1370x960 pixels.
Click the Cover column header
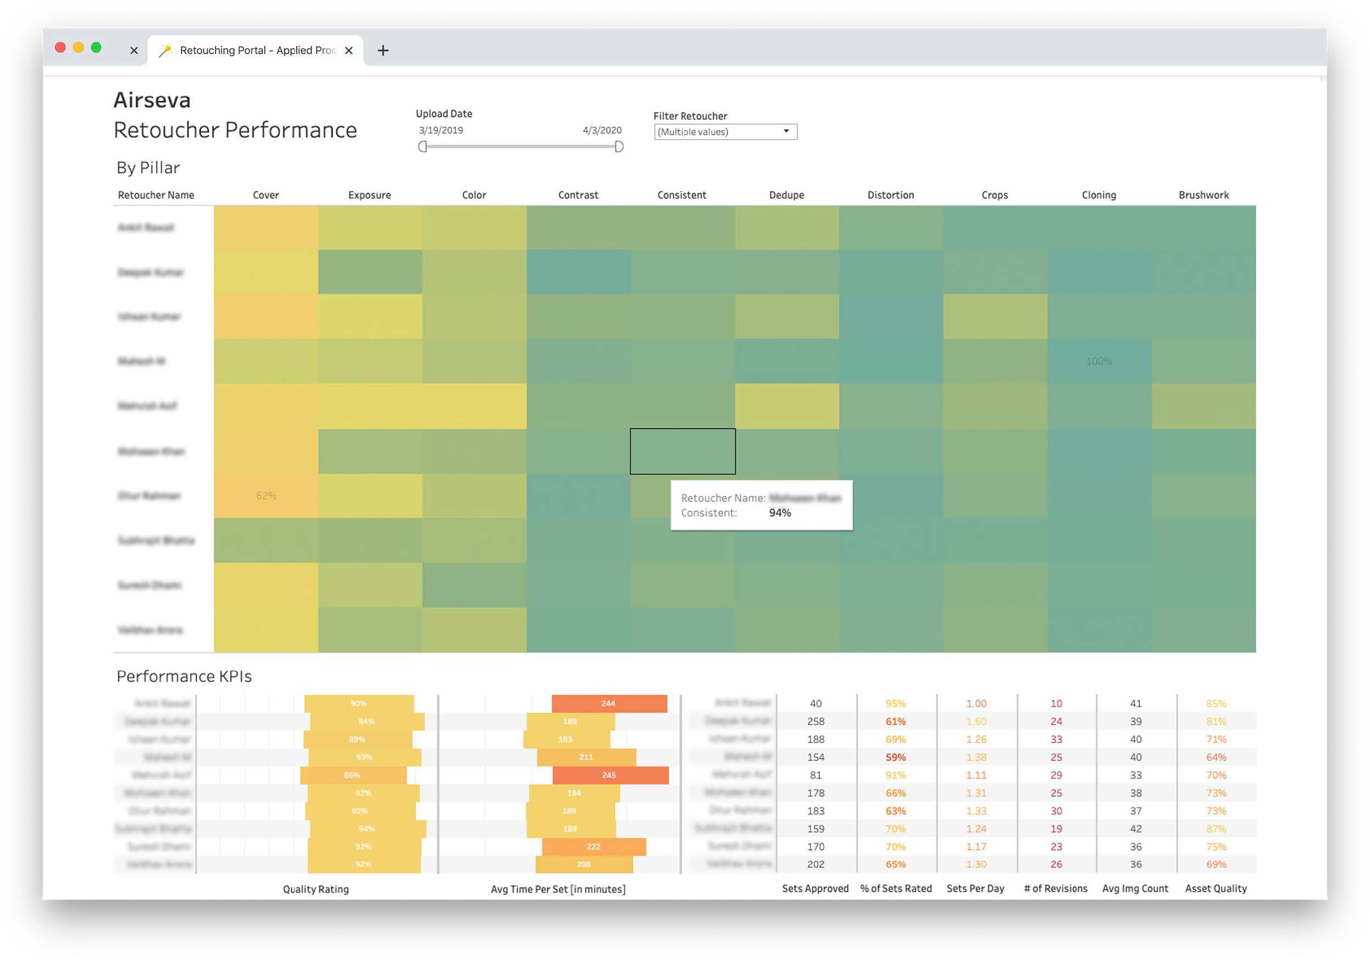click(265, 195)
